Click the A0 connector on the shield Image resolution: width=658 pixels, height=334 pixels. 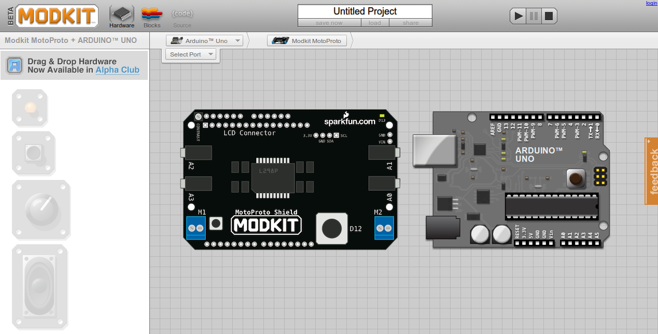(x=384, y=183)
